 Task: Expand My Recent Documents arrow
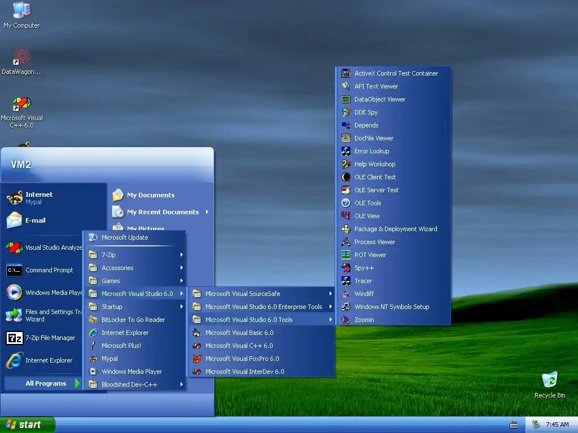[207, 212]
